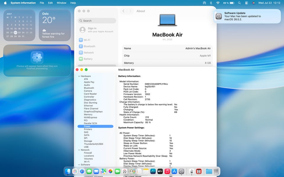Go back in System Settings window
This screenshot has height=177, width=284.
pos(124,11)
